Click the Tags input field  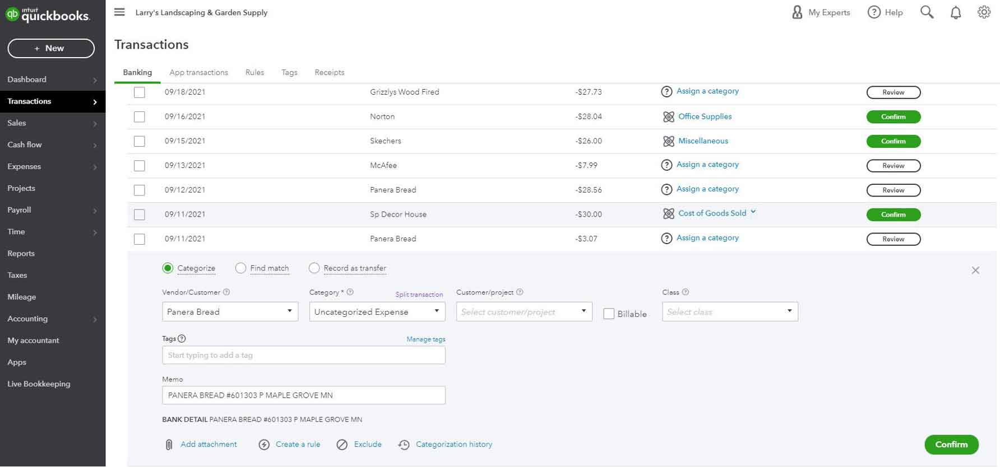click(304, 355)
